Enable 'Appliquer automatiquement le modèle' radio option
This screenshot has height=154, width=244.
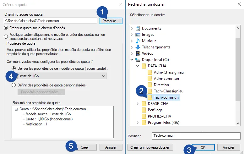(6, 37)
